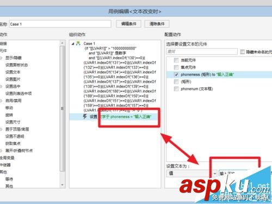Select the 设置文本 action
This screenshot has height=204, width=272.
click(x=13, y=72)
